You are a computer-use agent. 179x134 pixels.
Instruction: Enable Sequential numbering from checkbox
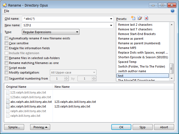(6, 78)
